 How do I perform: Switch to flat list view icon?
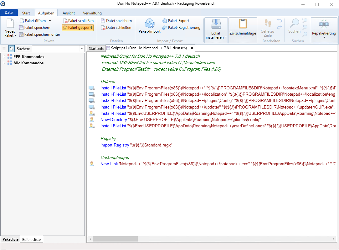(x=4, y=49)
